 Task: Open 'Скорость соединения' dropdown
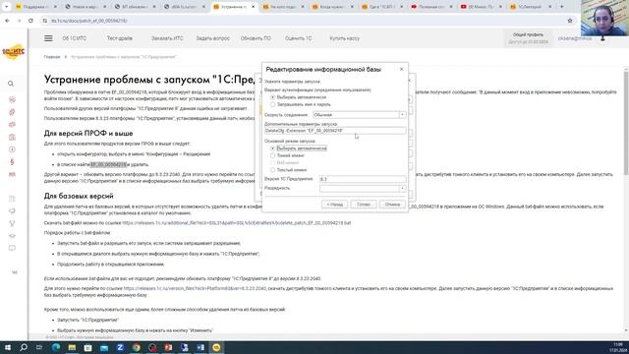point(402,115)
